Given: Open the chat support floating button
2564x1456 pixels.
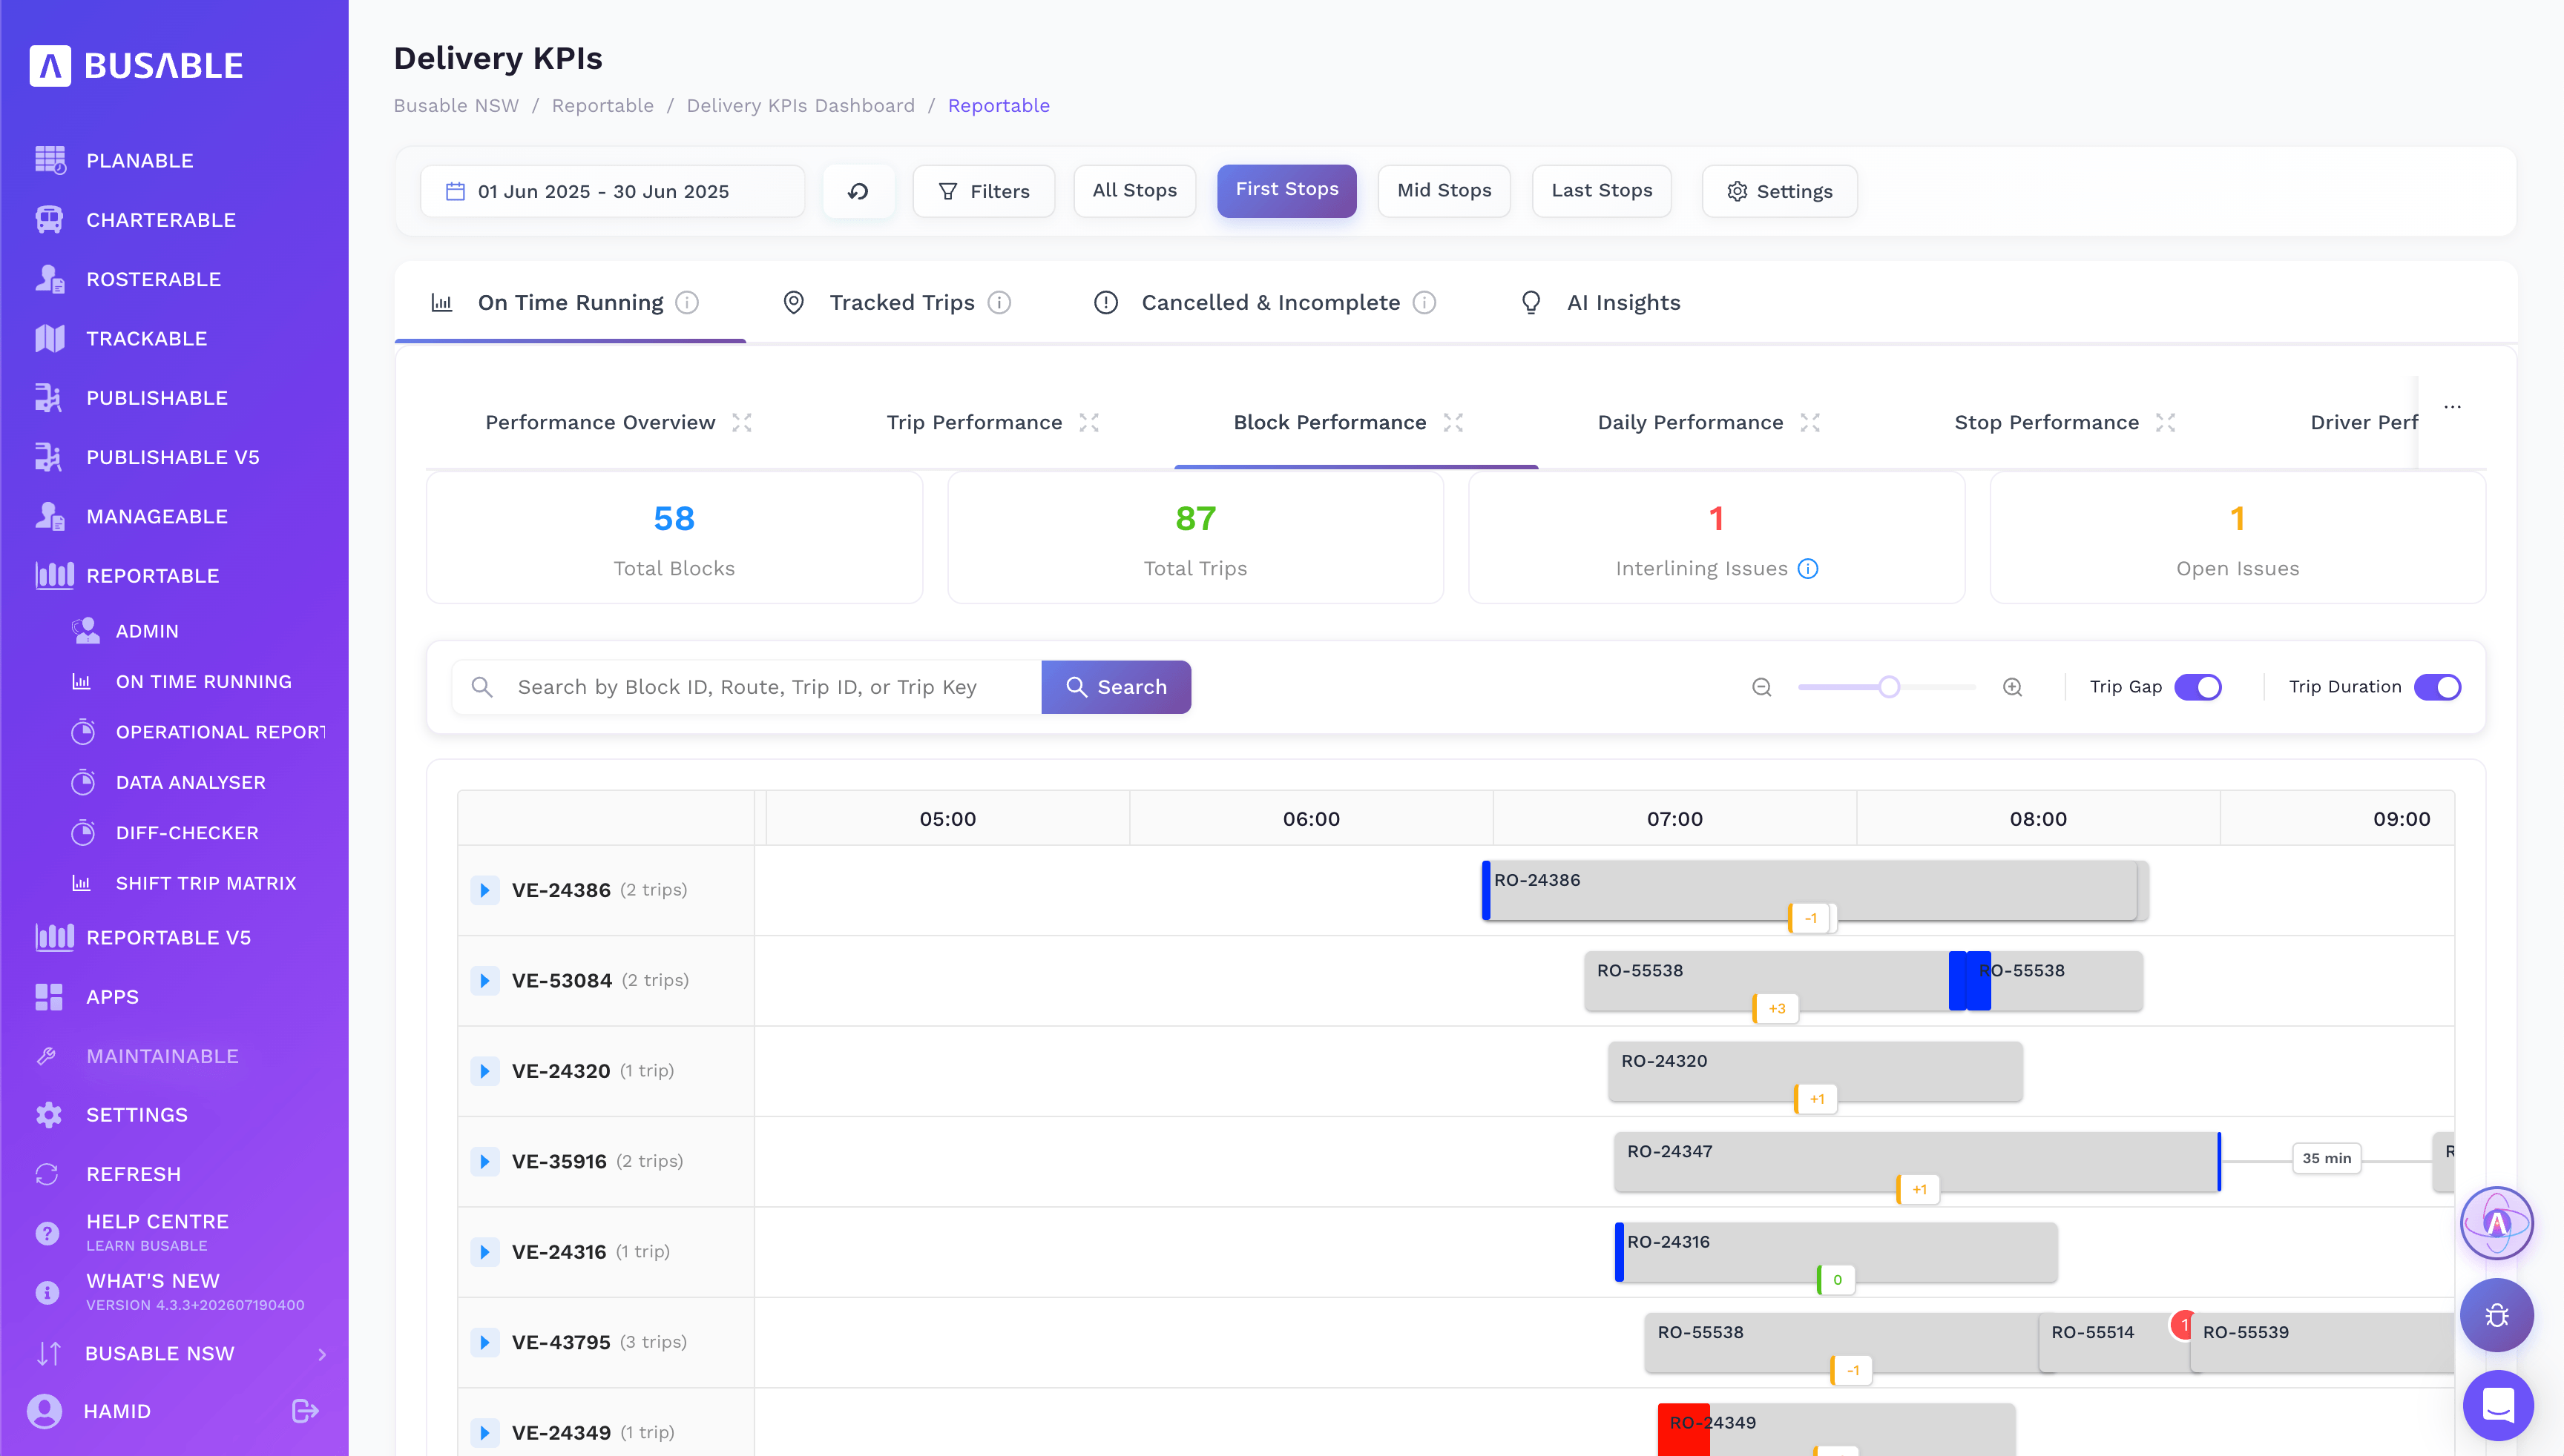Looking at the screenshot, I should 2498,1405.
